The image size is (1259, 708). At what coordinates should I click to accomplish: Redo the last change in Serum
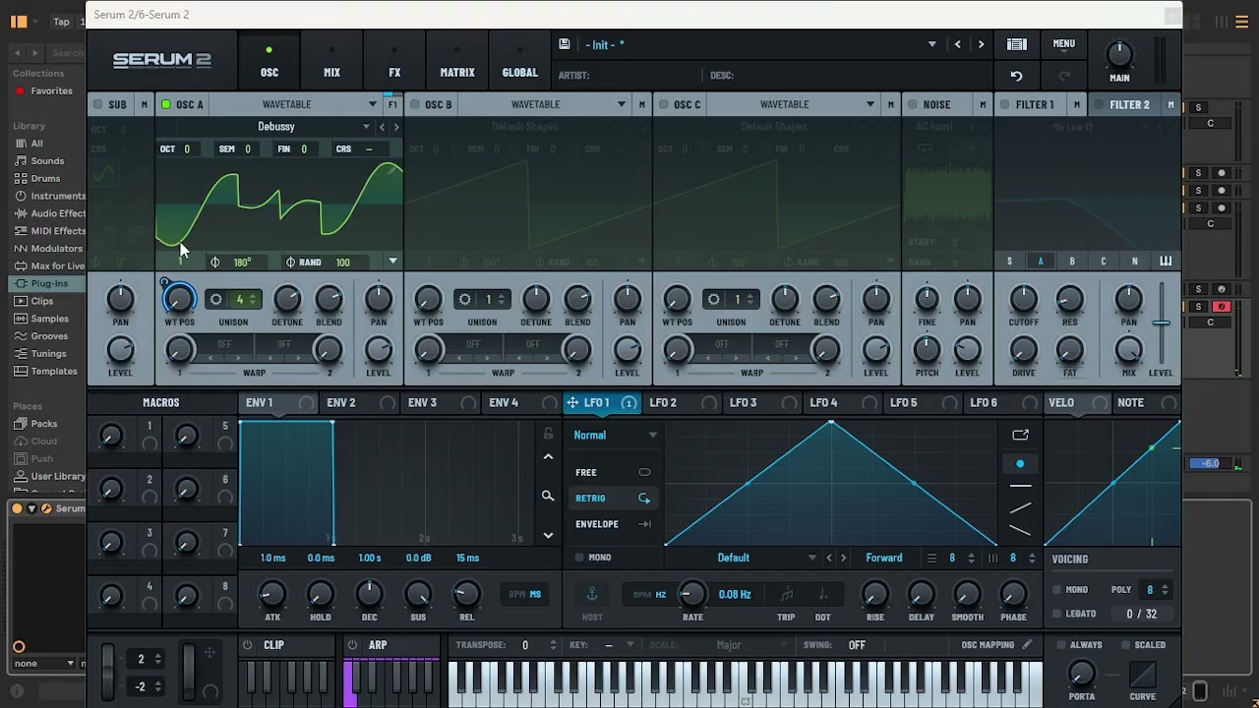pos(1064,76)
